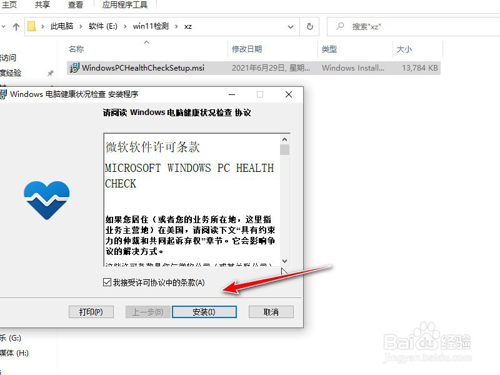Expand chevron after 此电脑 in path
This screenshot has width=500, height=375.
click(81, 26)
